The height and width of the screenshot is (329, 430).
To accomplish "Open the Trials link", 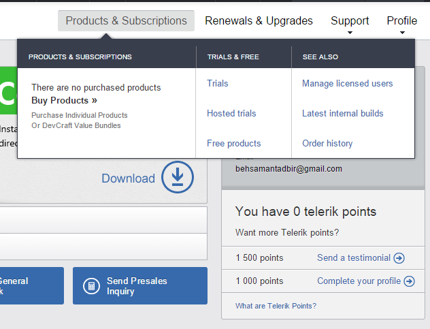I will coord(218,83).
